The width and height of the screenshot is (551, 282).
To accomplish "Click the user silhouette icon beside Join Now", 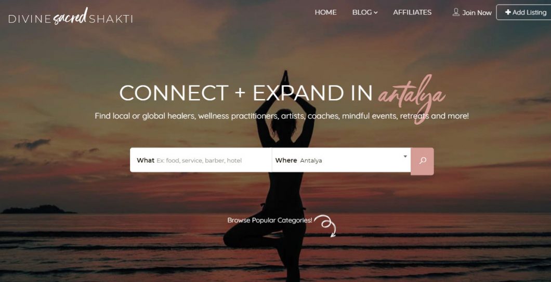I will 456,12.
